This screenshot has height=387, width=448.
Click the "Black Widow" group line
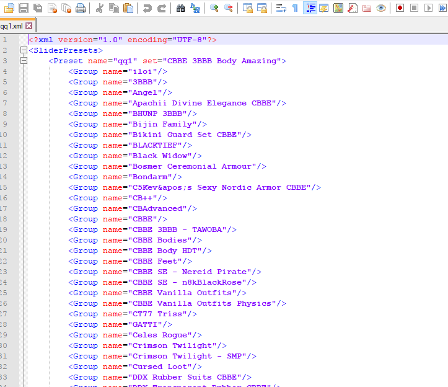click(135, 156)
